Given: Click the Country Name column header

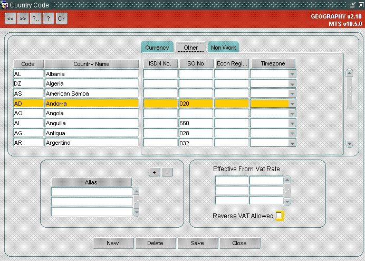Looking at the screenshot, I should point(92,64).
